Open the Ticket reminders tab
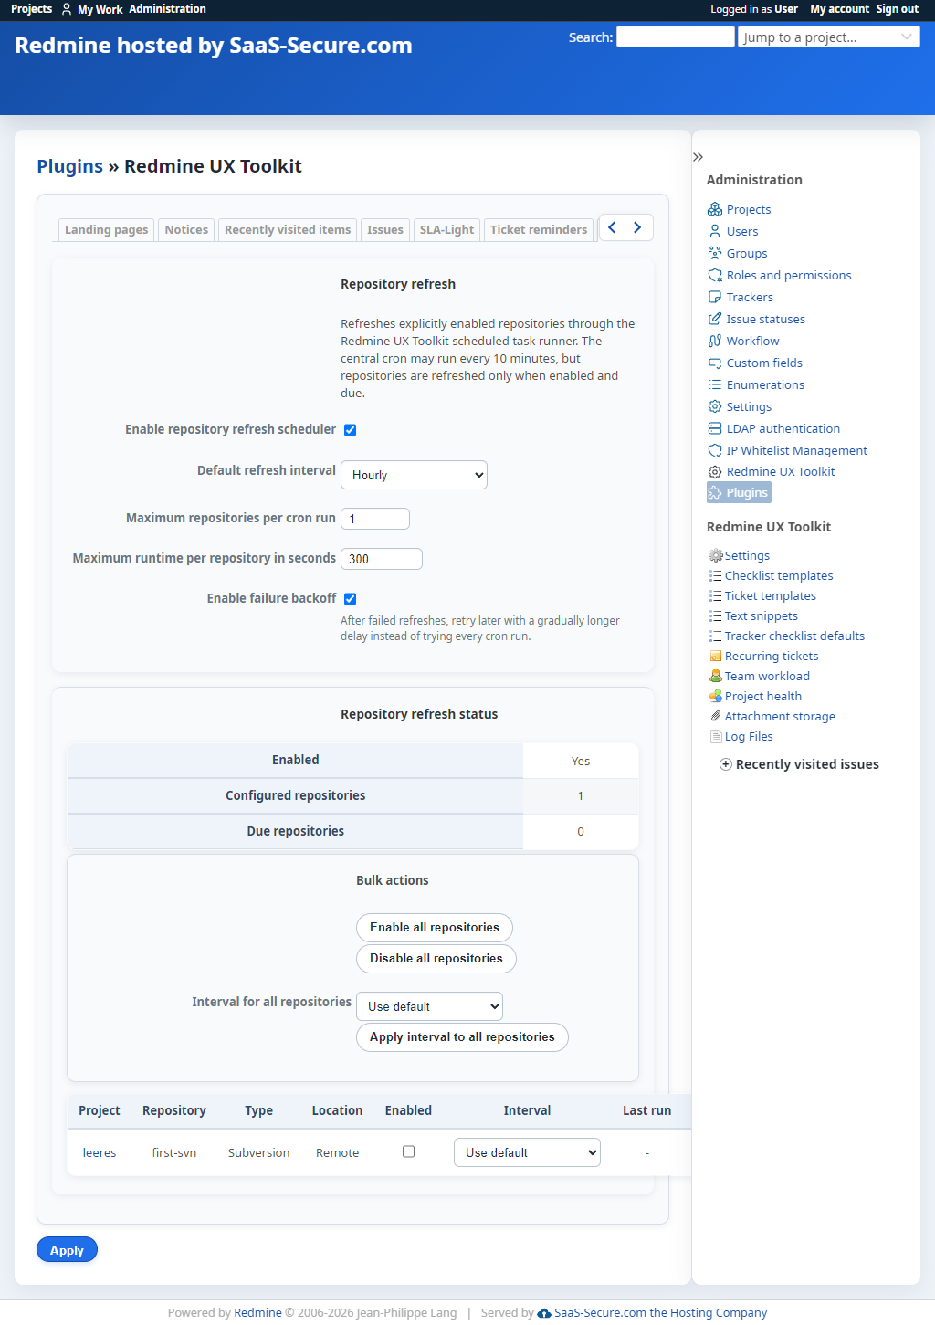The height and width of the screenshot is (1325, 935). pos(539,229)
